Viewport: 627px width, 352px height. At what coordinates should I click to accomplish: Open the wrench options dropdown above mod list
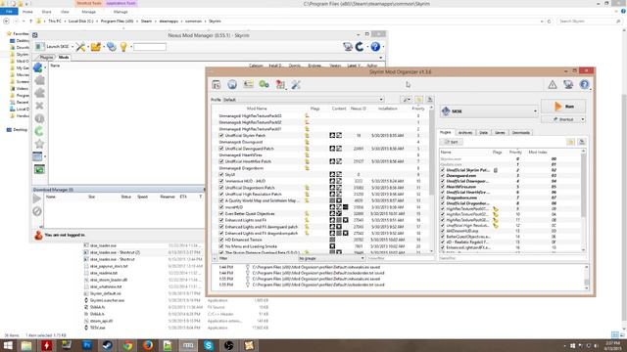[406, 100]
